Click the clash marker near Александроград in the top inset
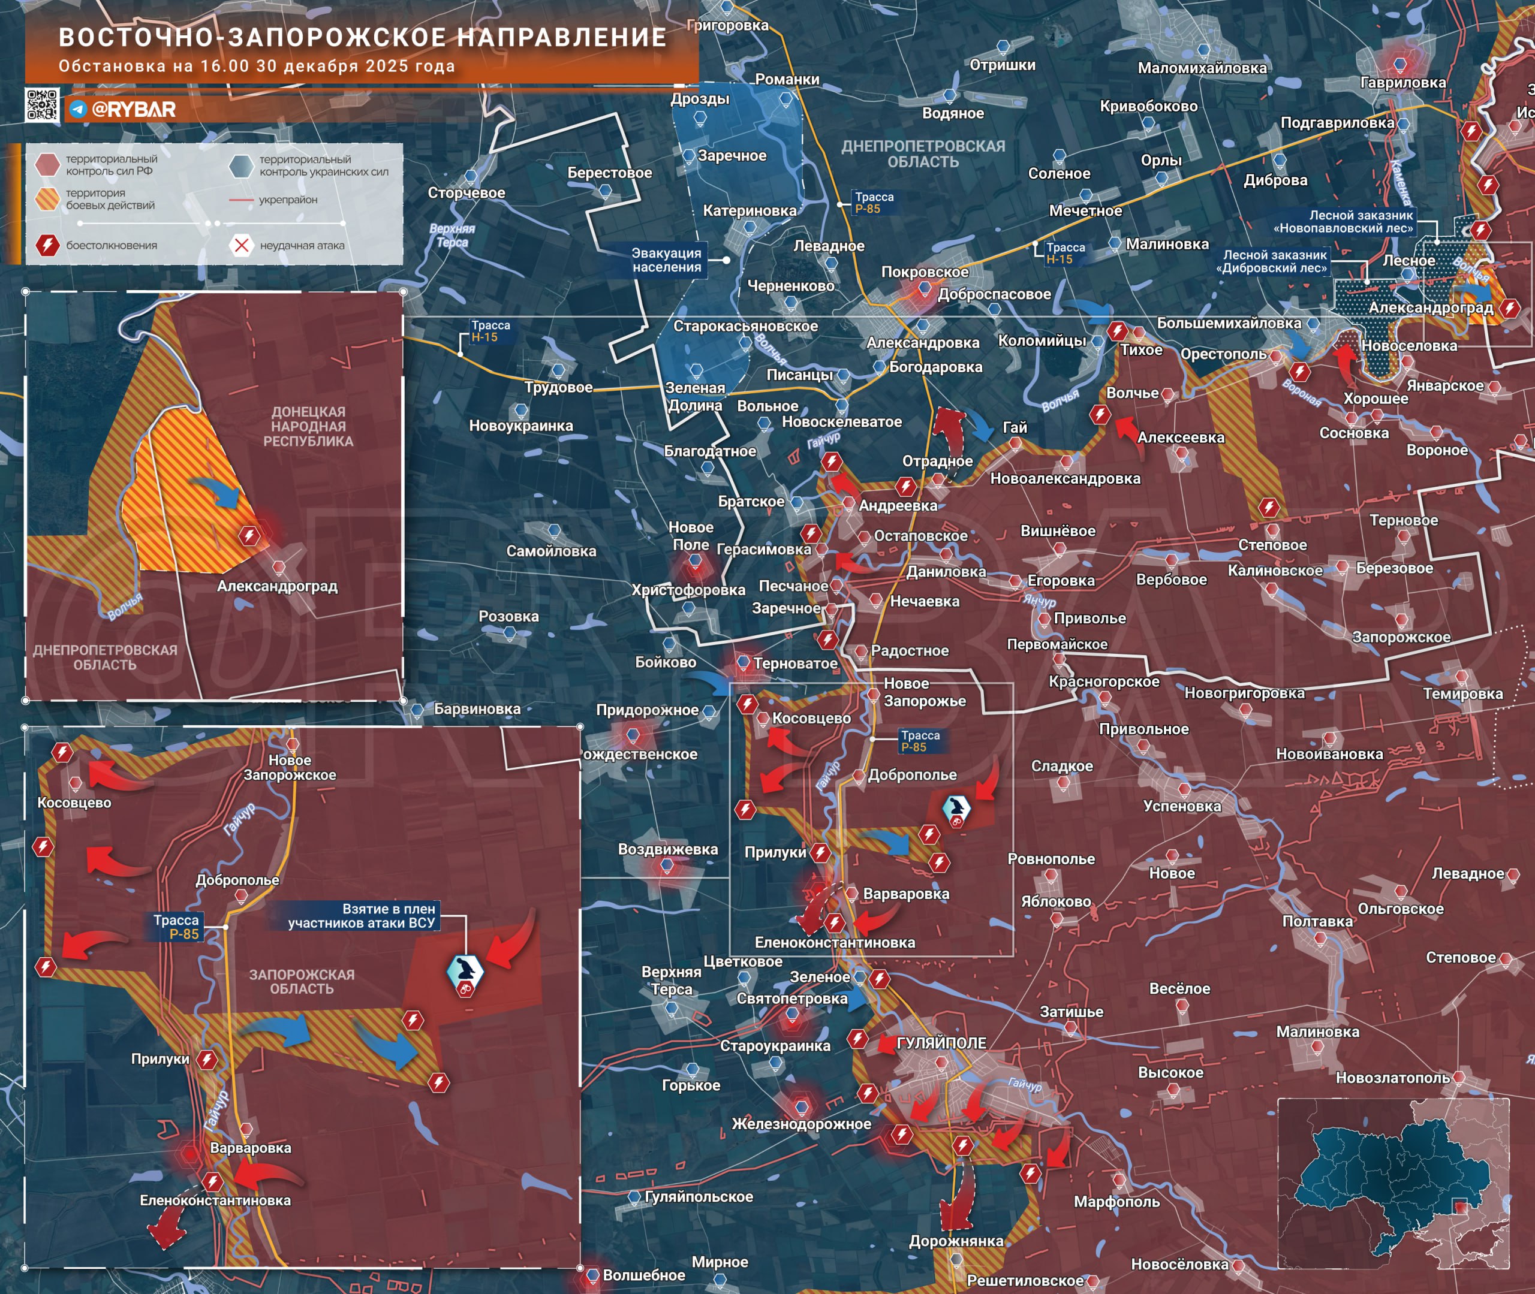Screen dimensions: 1535x1294 click(249, 535)
